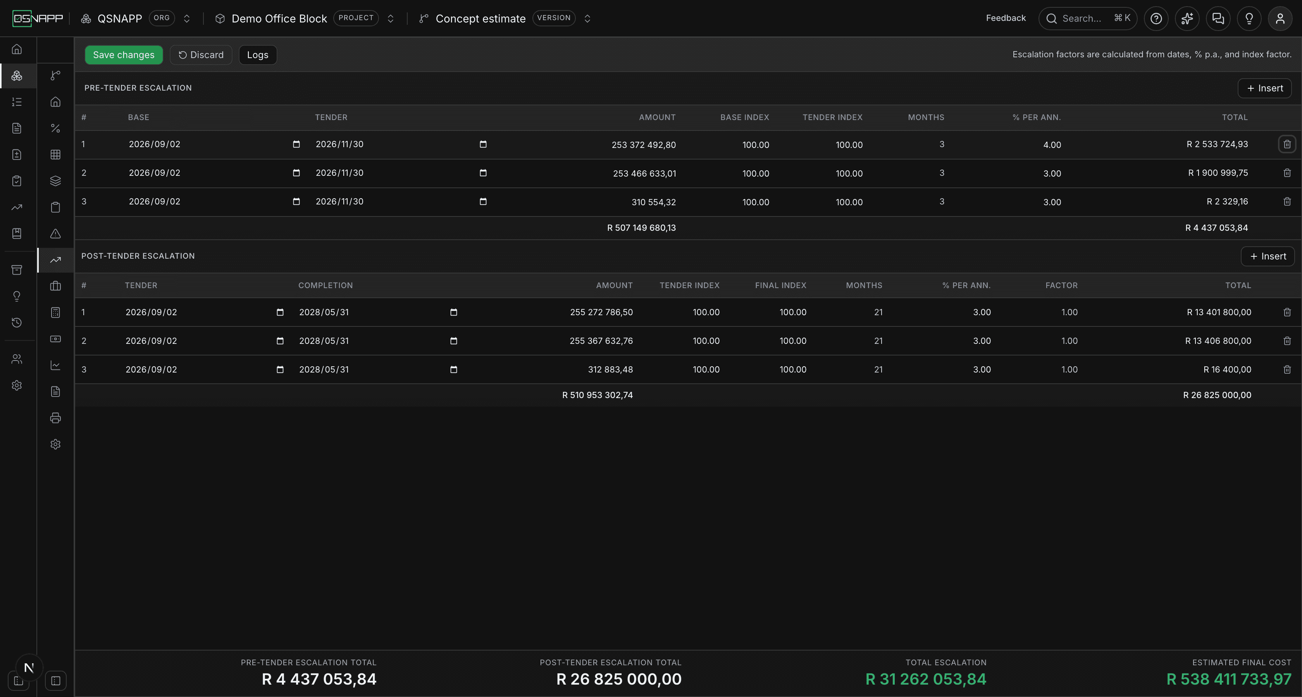Open calendar for pre-tender row 2 tender date
The height and width of the screenshot is (697, 1302).
(x=483, y=173)
